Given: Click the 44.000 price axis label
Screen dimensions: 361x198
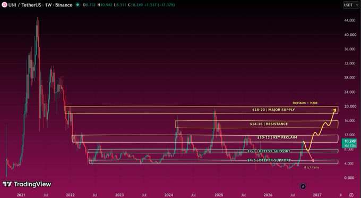Looking at the screenshot, I should click(349, 20).
